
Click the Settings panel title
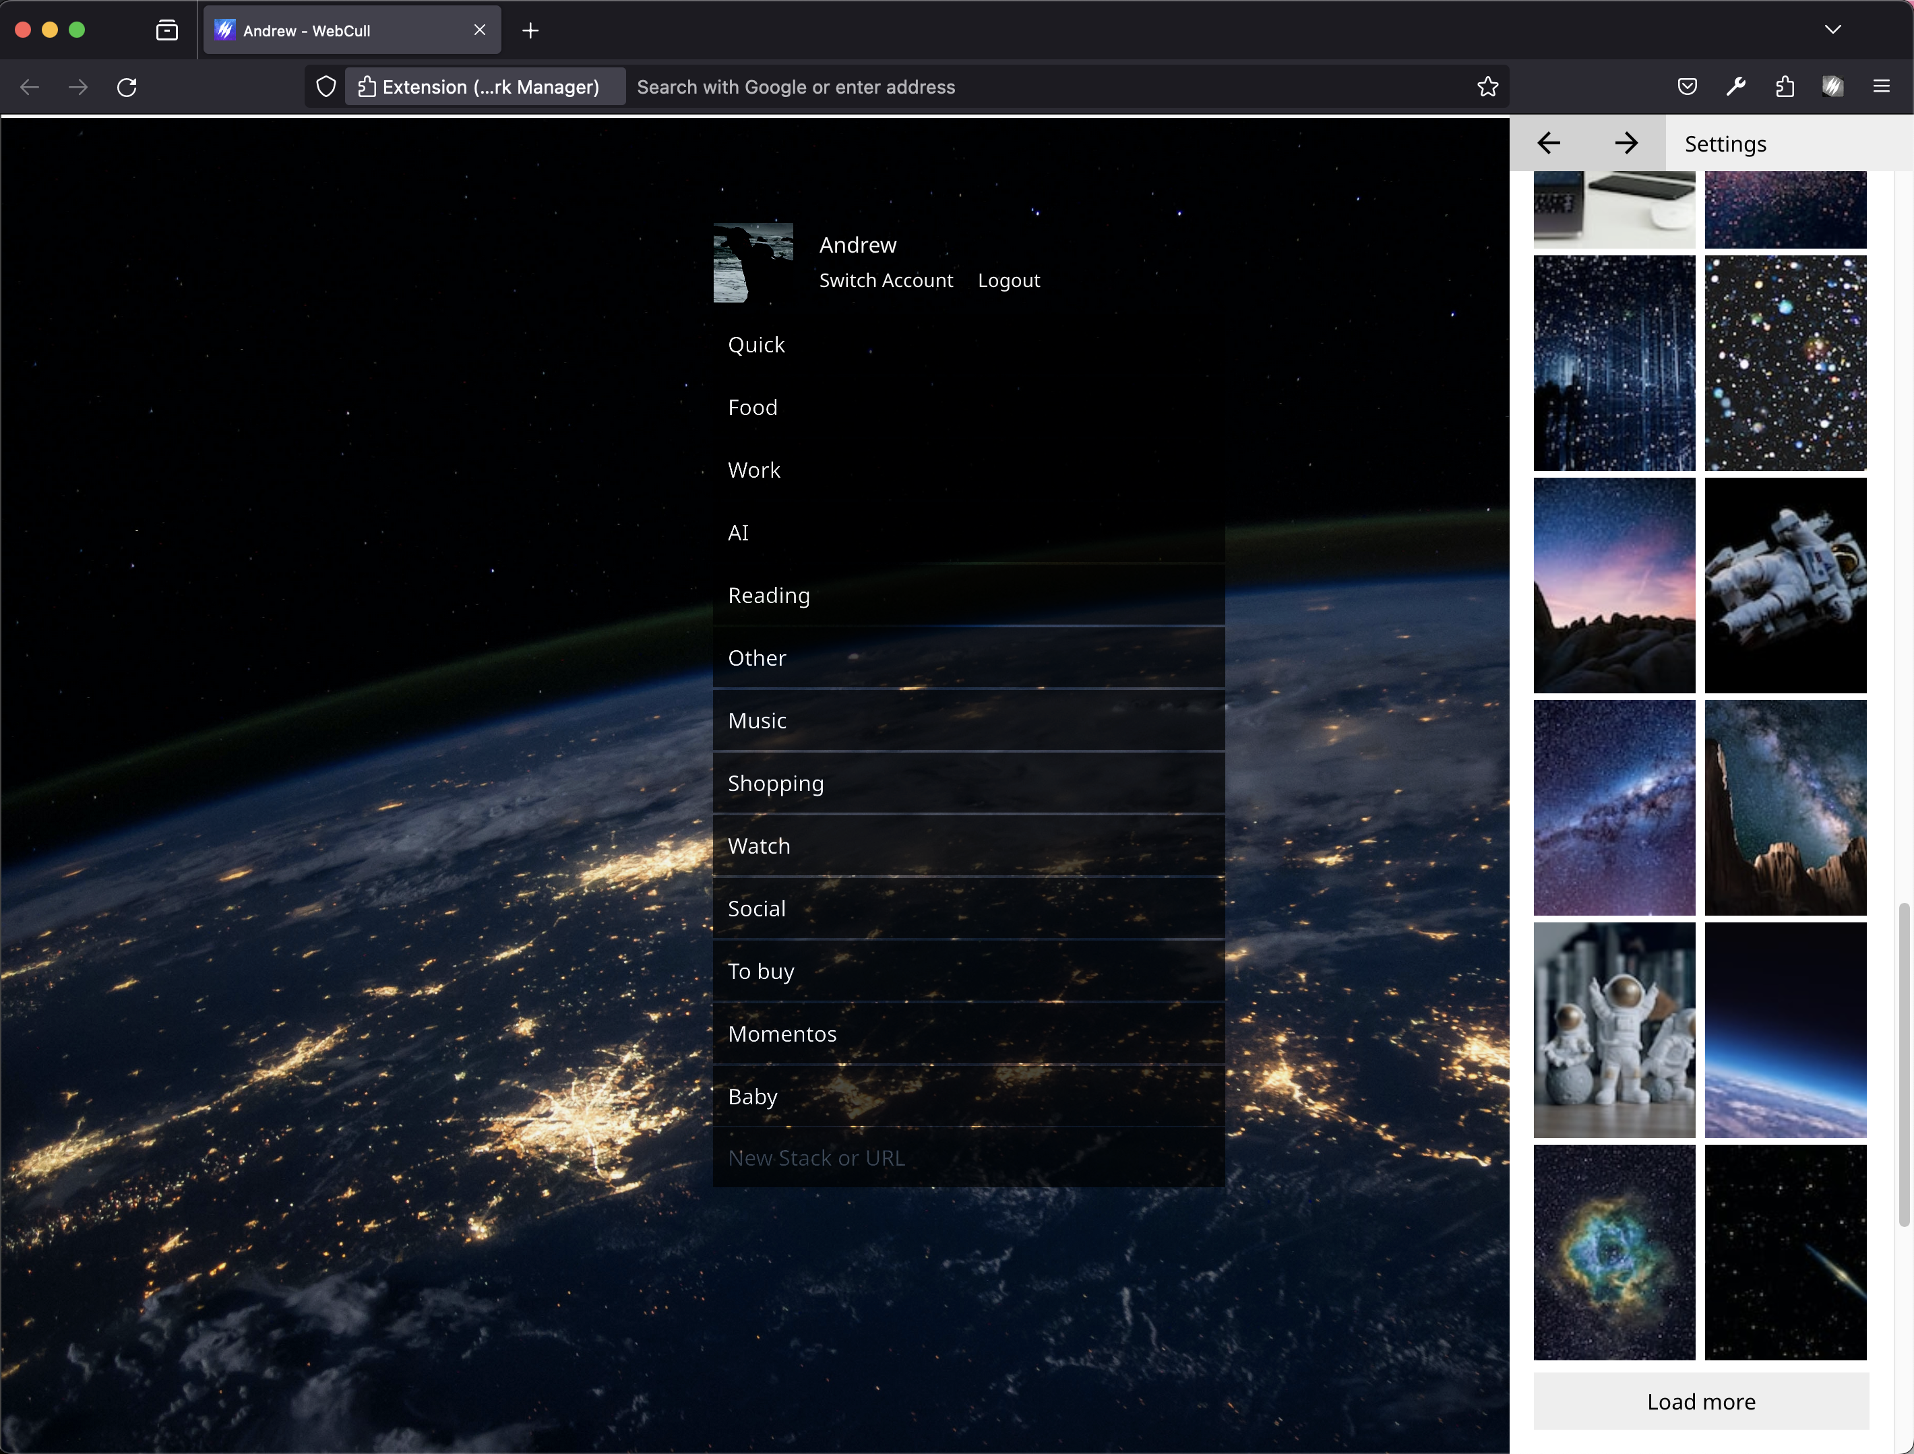[1725, 144]
